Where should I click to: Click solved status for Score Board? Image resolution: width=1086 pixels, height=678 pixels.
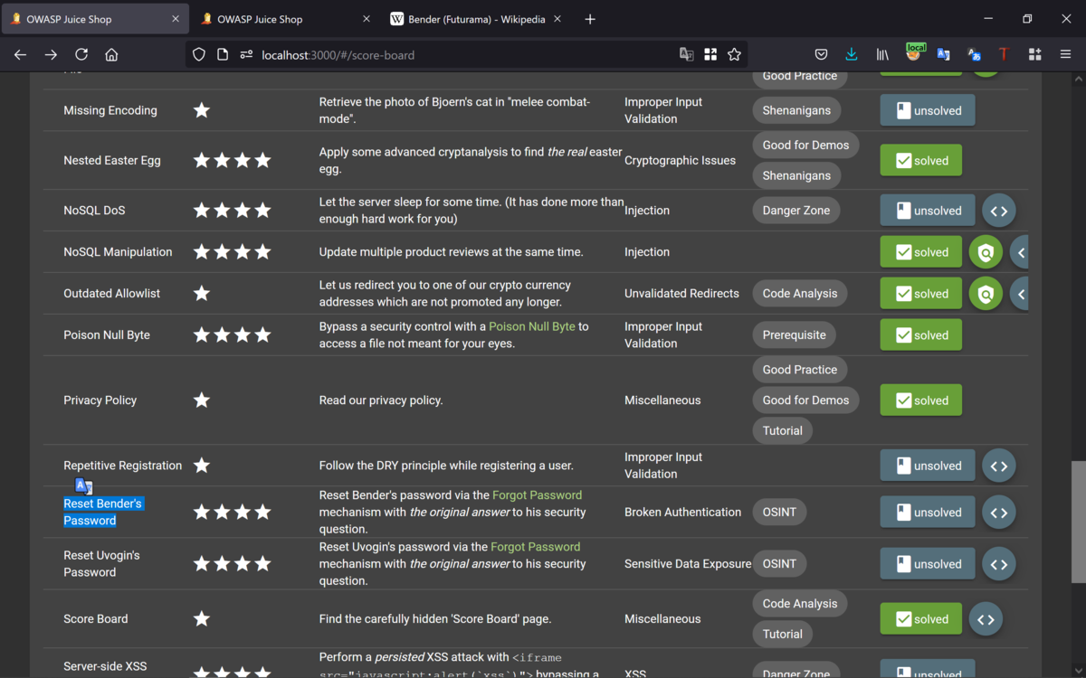(921, 619)
